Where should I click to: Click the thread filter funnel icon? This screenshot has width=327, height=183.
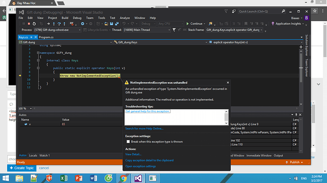tap(174, 30)
